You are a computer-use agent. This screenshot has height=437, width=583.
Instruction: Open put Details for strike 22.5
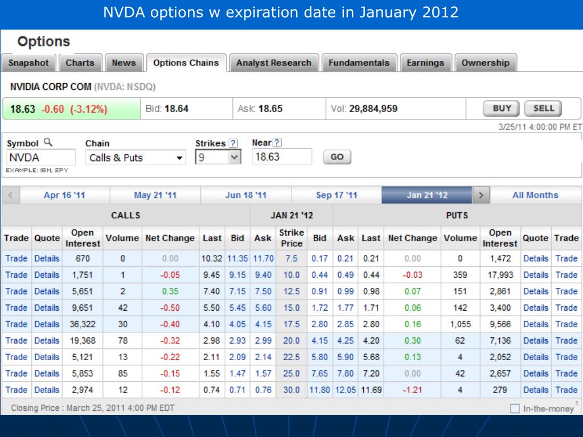tap(536, 357)
